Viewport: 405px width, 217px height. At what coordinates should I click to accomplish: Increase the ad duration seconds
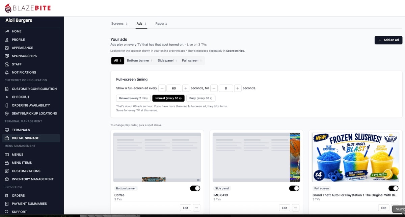pyautogui.click(x=238, y=88)
